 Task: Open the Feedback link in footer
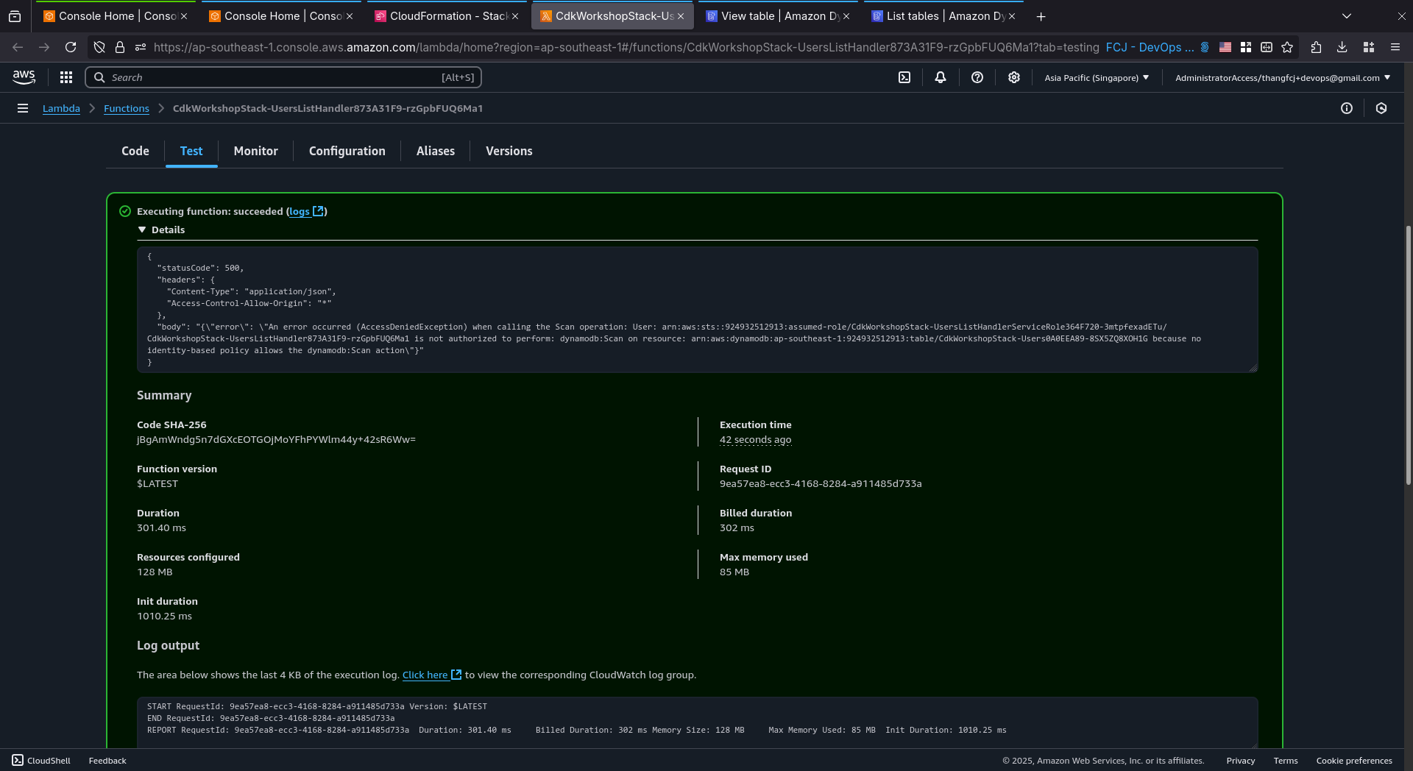point(107,761)
